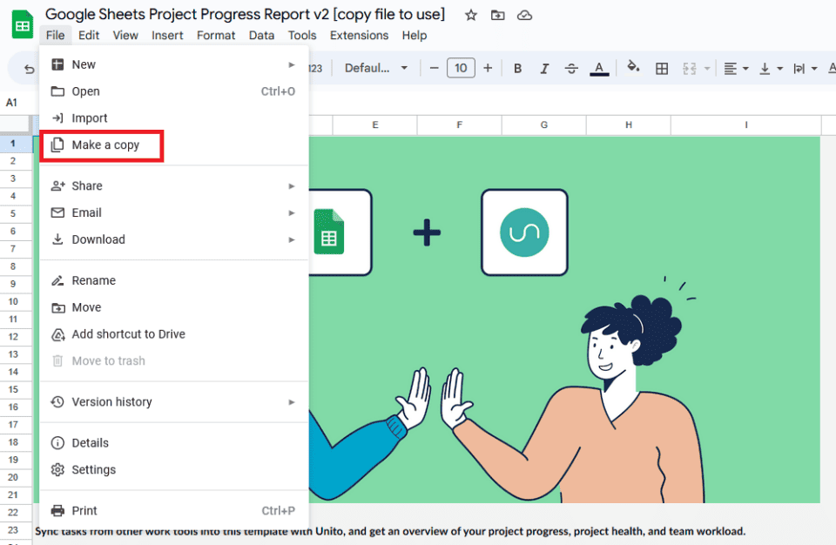The width and height of the screenshot is (836, 545).
Task: Select Make a copy from File menu
Action: [x=100, y=145]
